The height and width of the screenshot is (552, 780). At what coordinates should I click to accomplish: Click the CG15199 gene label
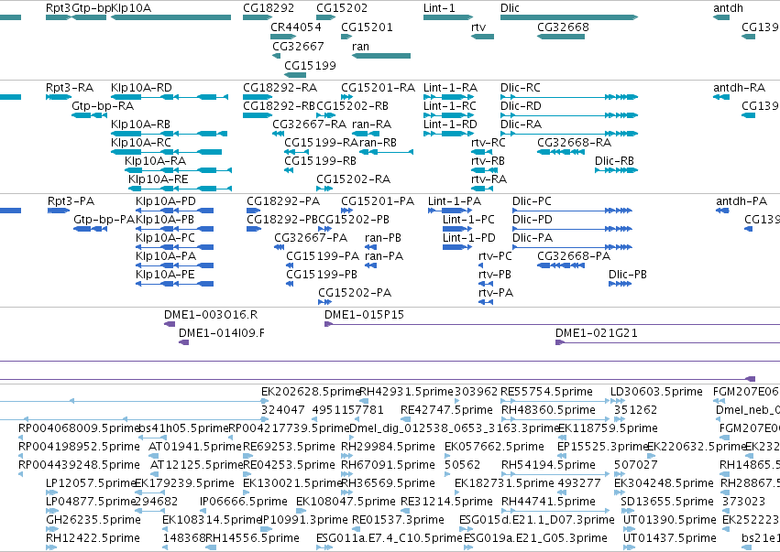point(310,65)
